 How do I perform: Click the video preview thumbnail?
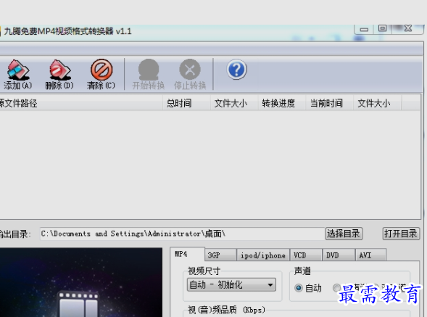point(81,282)
